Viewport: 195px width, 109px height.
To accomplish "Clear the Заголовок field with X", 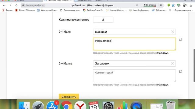I will [x=173, y=63].
